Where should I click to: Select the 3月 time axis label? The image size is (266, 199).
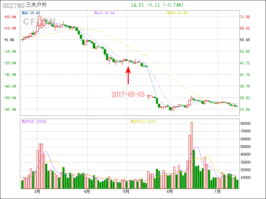click(x=37, y=192)
